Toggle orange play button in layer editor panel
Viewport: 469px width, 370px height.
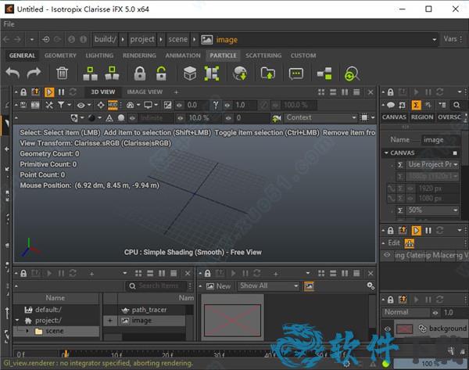[x=416, y=231]
